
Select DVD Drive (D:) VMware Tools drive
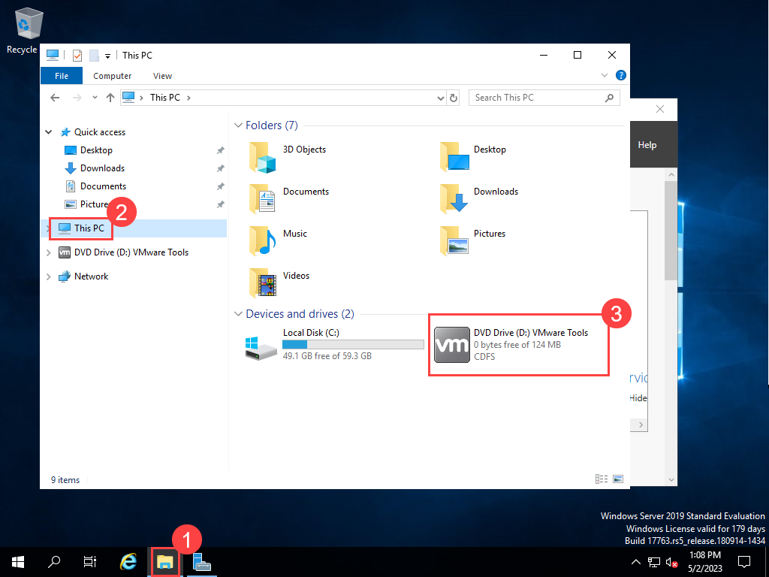point(511,345)
